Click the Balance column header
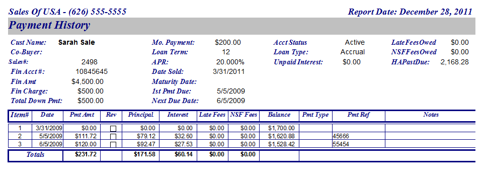 click(x=279, y=115)
